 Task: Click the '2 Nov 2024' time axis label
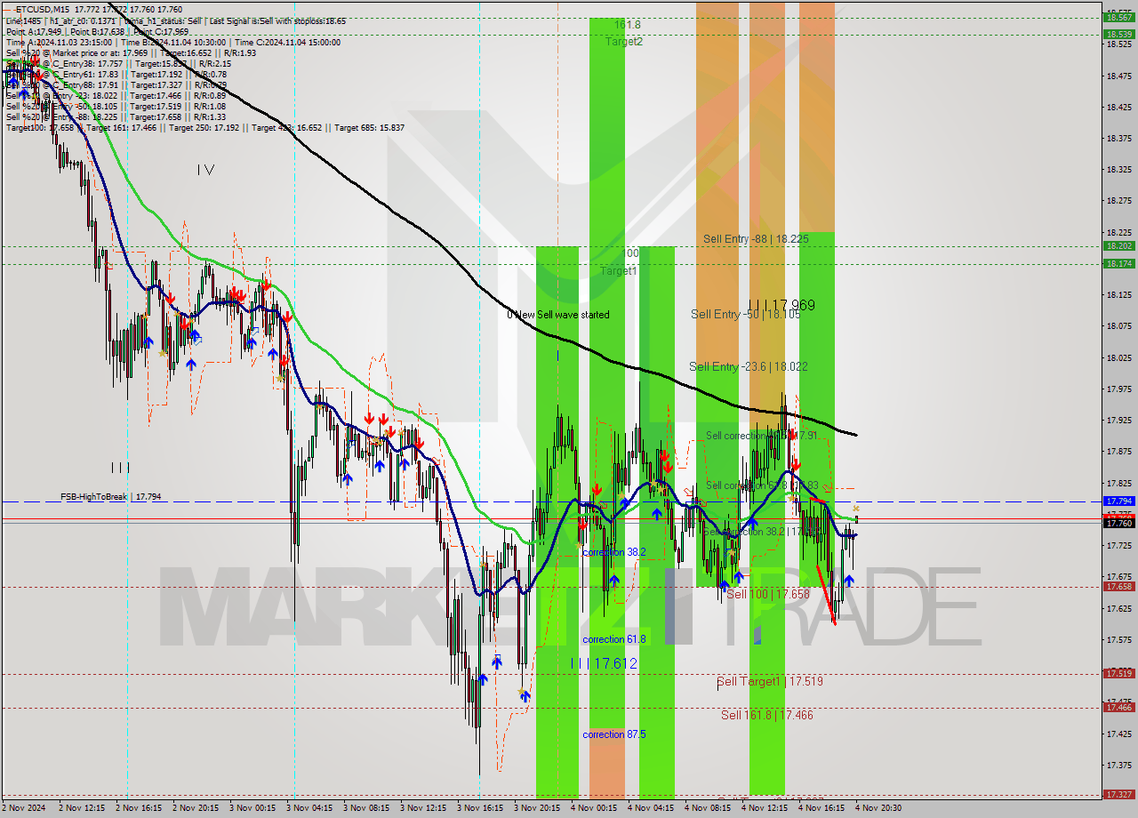pos(24,808)
